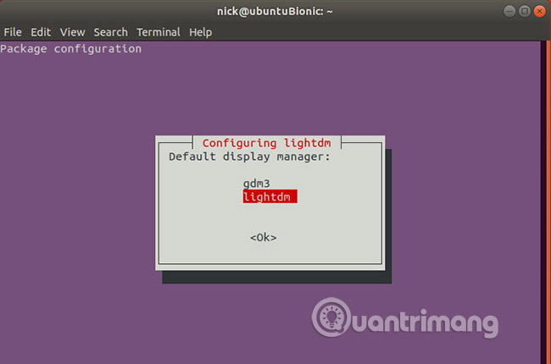Image resolution: width=551 pixels, height=364 pixels.
Task: Click the nick@ubuntuBionic window title
Action: pyautogui.click(x=275, y=11)
